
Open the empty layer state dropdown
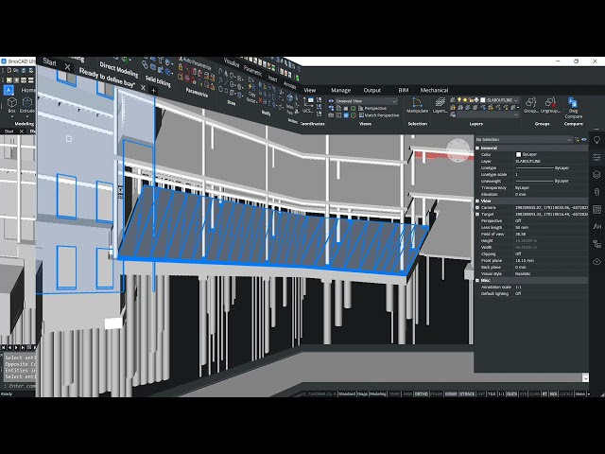coord(488,114)
